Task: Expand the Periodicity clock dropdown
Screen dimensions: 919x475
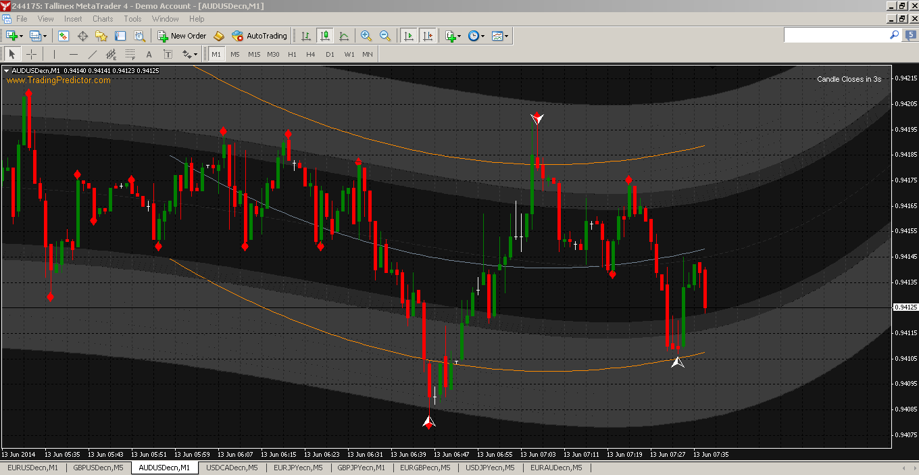Action: coord(476,36)
